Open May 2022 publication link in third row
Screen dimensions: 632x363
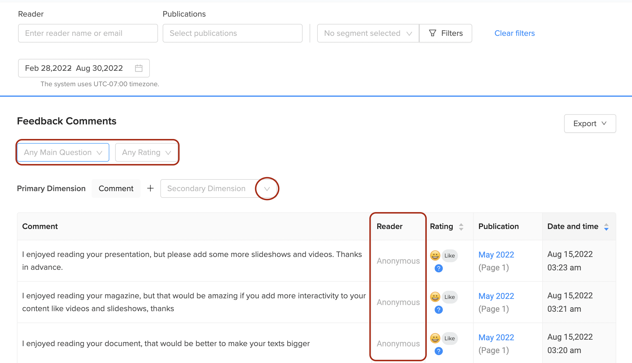[496, 337]
